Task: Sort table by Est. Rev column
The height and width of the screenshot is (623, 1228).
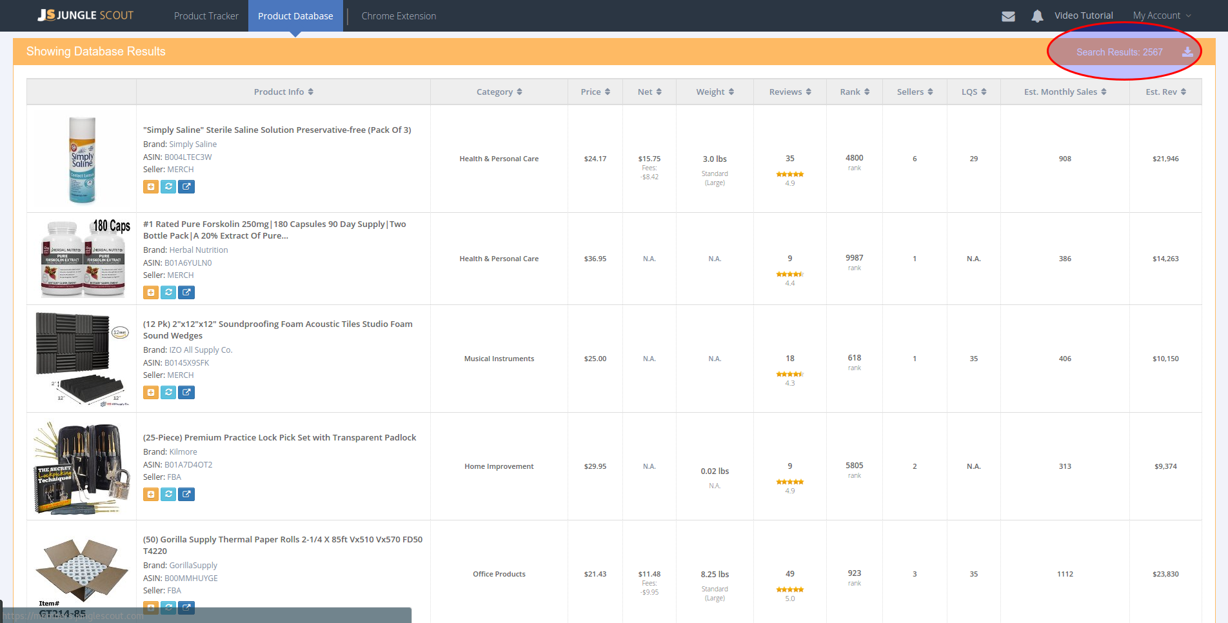Action: (x=1165, y=92)
